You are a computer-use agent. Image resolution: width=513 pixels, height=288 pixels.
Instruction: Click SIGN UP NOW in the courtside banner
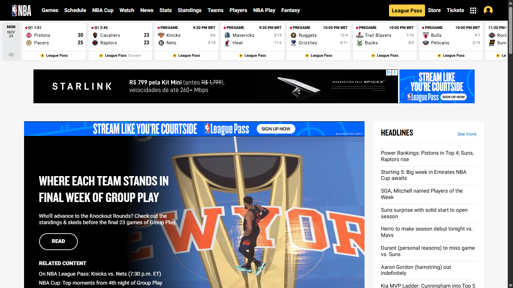276,129
